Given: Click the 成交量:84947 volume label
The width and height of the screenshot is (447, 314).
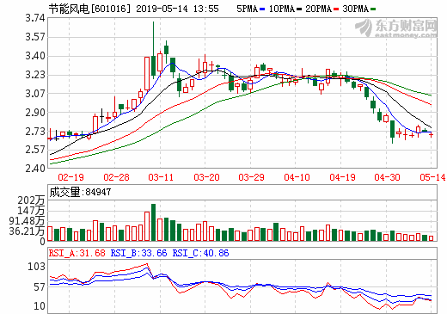Looking at the screenshot, I should click(x=80, y=192).
